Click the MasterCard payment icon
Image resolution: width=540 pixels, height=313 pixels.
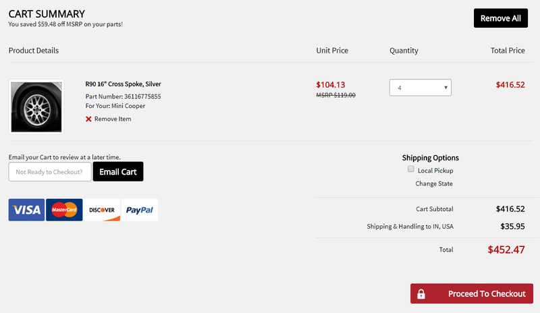(64, 210)
